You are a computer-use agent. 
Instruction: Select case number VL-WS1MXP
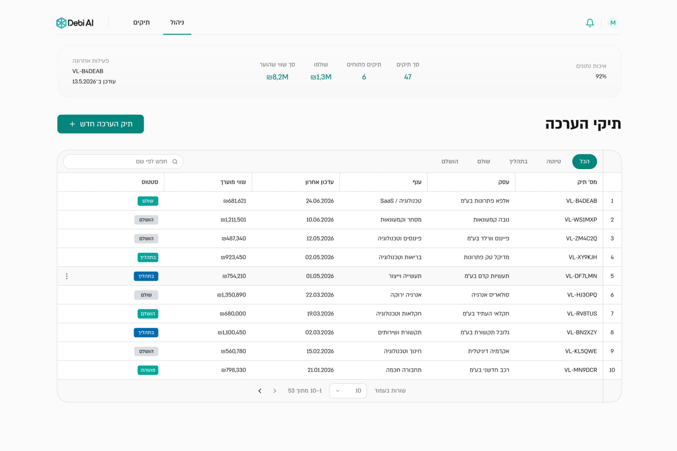click(x=581, y=220)
